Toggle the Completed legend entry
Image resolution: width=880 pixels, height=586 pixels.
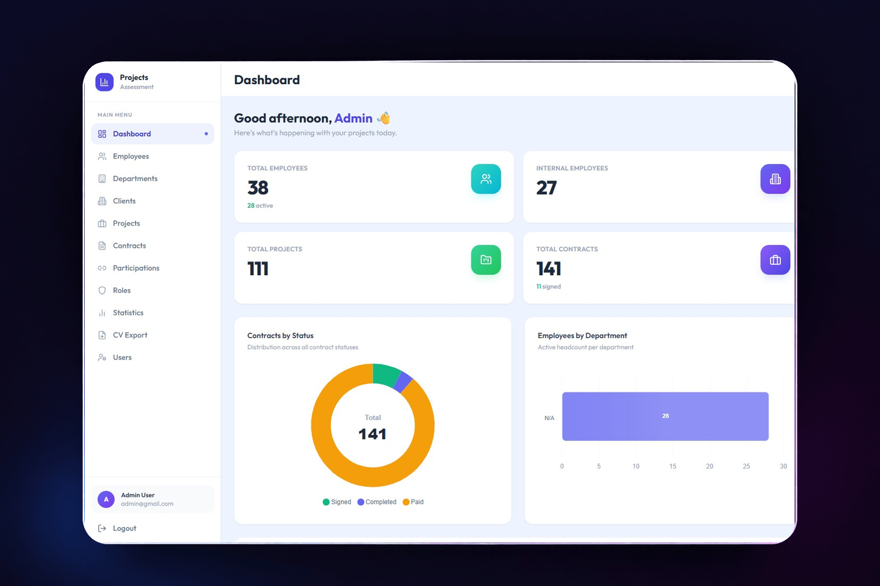click(x=377, y=502)
